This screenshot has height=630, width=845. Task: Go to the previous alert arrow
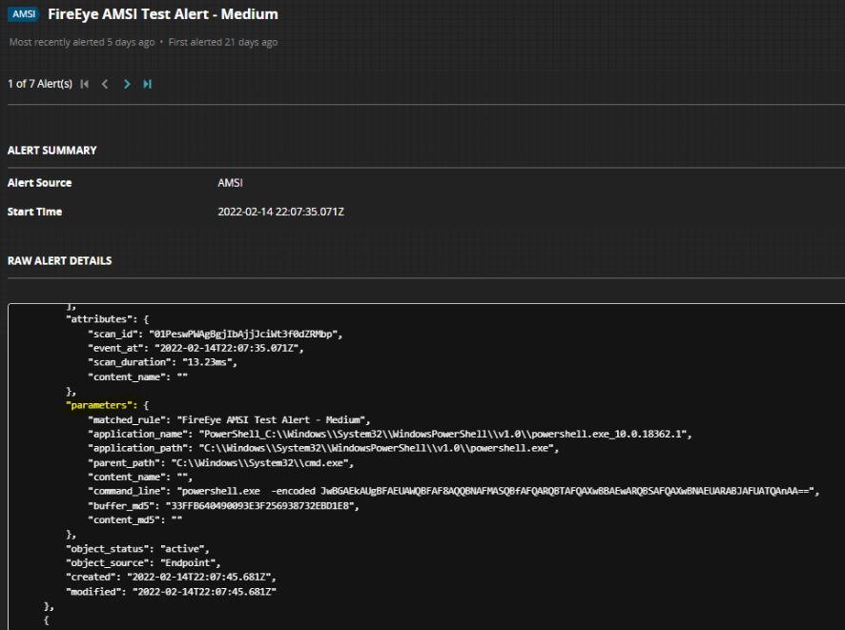point(105,84)
